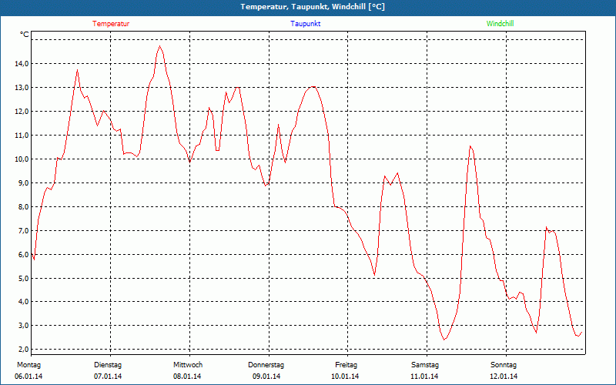Click the Montag day label

[28, 365]
